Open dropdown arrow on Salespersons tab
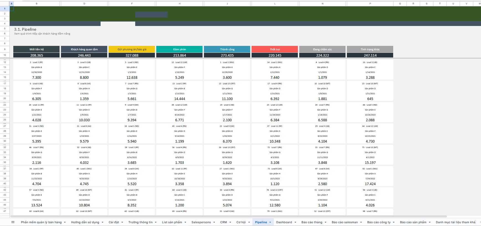The image size is (481, 226). coord(214,222)
